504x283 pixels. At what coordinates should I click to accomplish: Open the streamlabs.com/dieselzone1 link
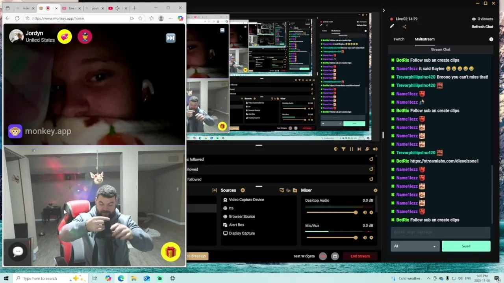444,161
